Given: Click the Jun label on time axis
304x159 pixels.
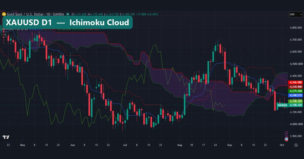Looking at the screenshot, I should tap(73, 145).
